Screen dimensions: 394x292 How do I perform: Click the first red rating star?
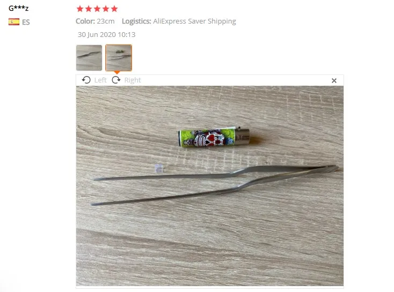tap(80, 9)
